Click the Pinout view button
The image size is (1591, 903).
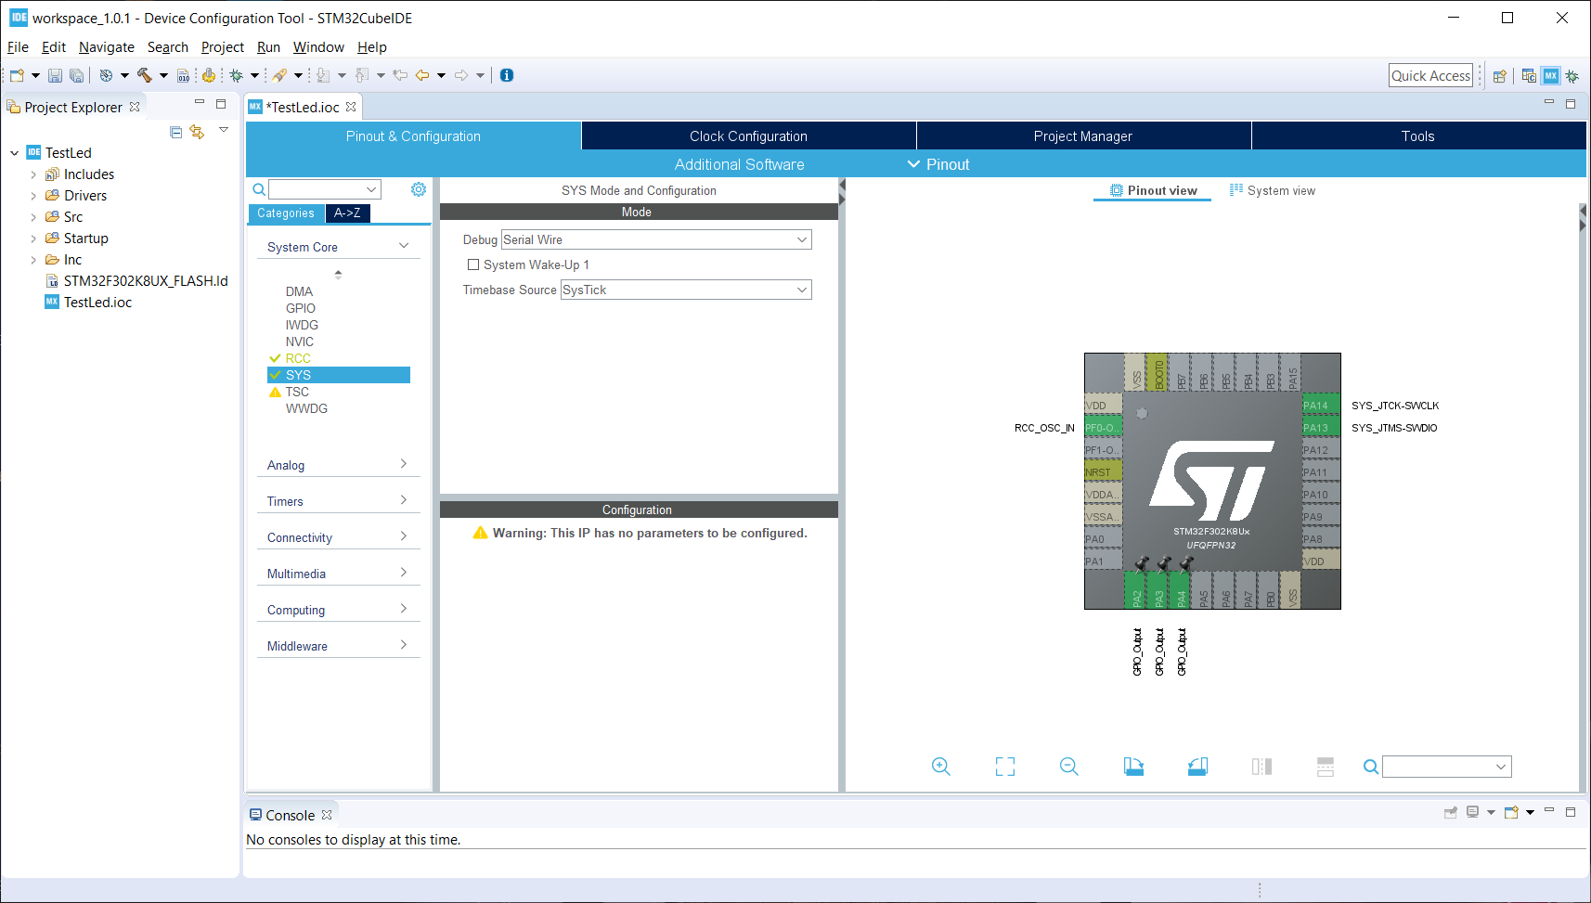click(1153, 190)
